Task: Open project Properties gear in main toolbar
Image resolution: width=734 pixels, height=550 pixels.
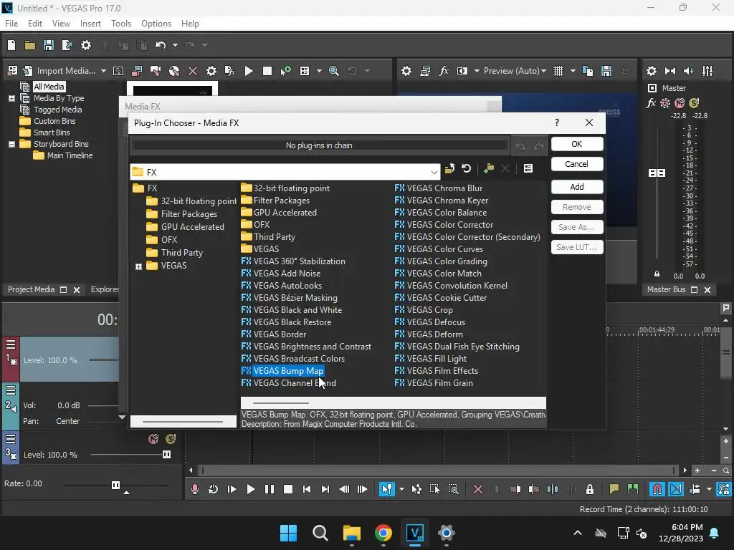Action: click(86, 45)
